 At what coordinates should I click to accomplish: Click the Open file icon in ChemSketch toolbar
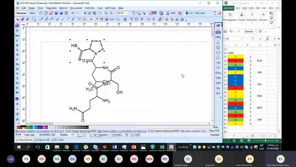[51, 13]
